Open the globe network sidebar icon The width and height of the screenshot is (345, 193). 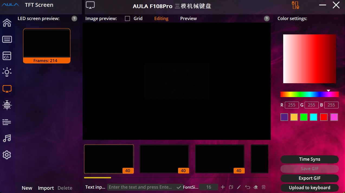(x=7, y=105)
